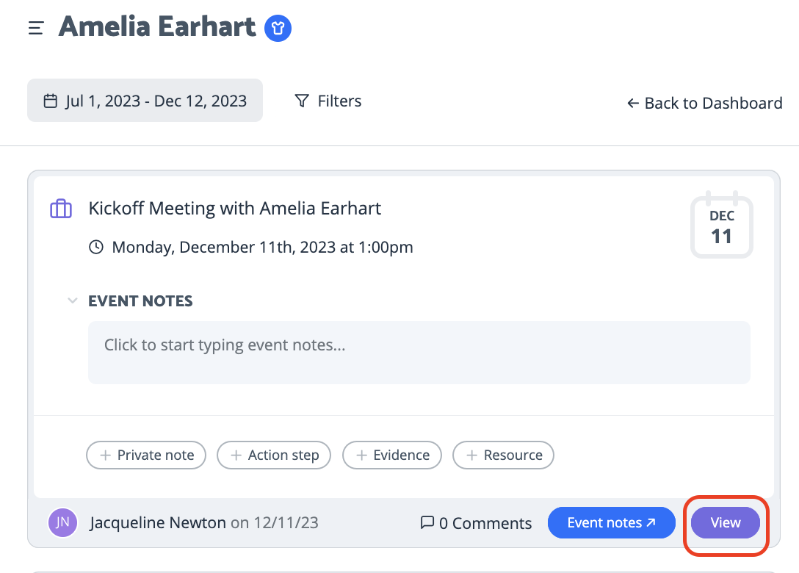Screen dimensions: 799x573
Task: Collapse the Event Notes chevron
Action: pos(73,300)
